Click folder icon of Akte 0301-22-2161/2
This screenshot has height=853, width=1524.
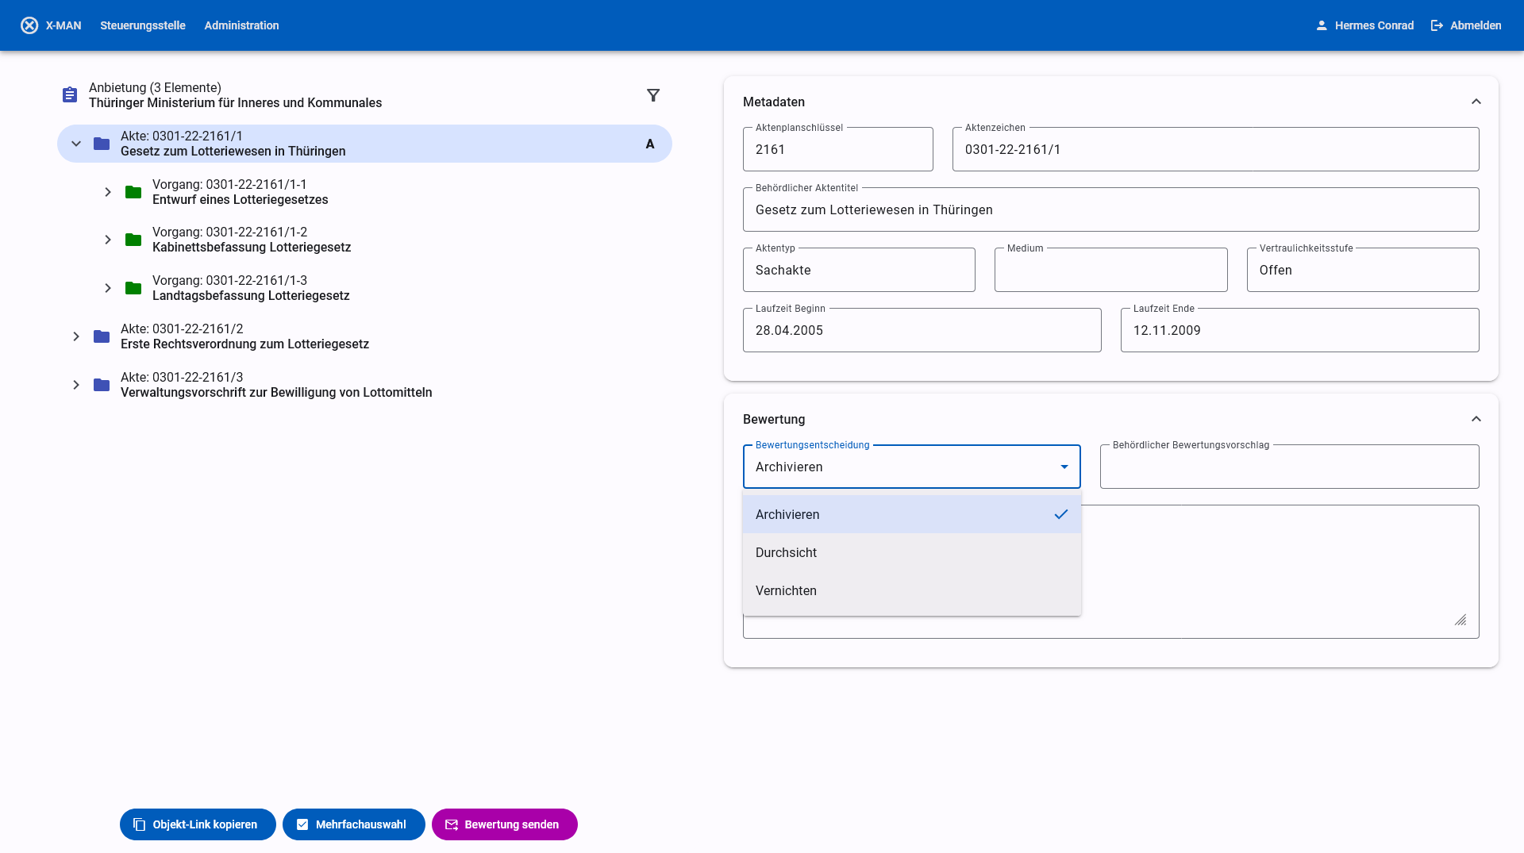coord(102,336)
